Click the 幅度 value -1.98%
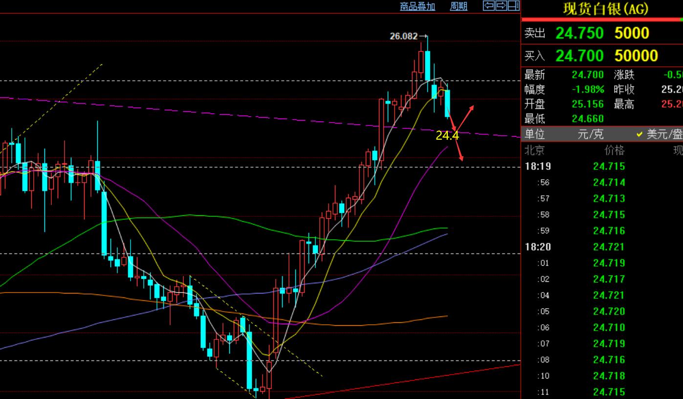Screen dimensions: 683x399 click(x=588, y=89)
